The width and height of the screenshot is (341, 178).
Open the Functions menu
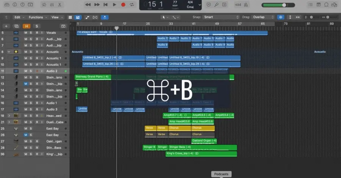pos(38,17)
